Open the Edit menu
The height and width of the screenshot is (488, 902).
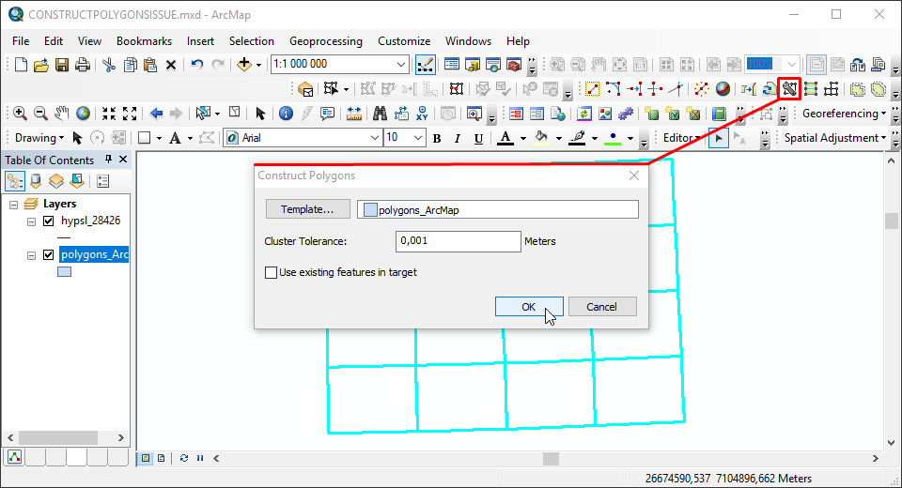pos(54,41)
